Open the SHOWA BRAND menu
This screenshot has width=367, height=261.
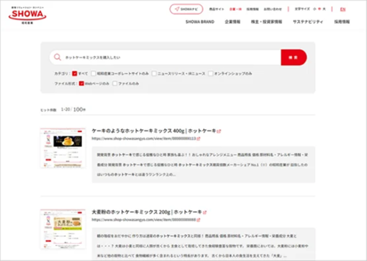point(200,21)
